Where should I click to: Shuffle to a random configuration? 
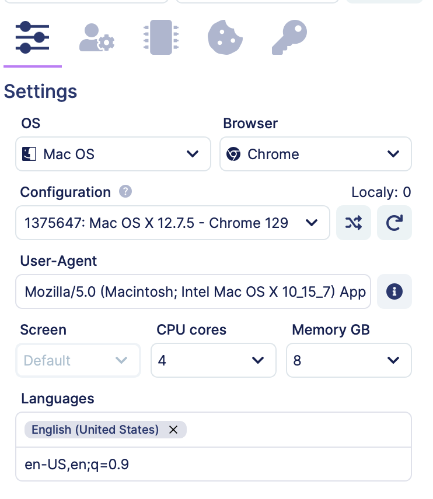coord(354,223)
